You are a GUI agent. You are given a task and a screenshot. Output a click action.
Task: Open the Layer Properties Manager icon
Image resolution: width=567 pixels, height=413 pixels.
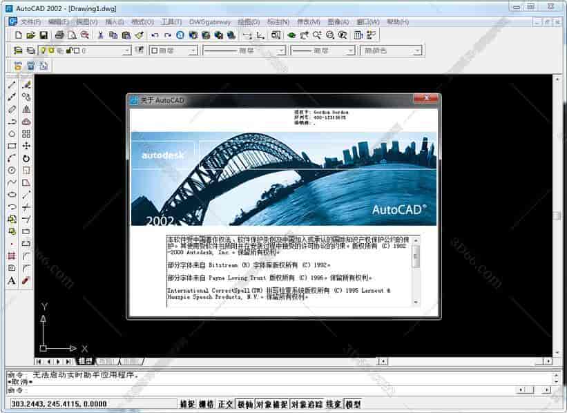point(18,49)
